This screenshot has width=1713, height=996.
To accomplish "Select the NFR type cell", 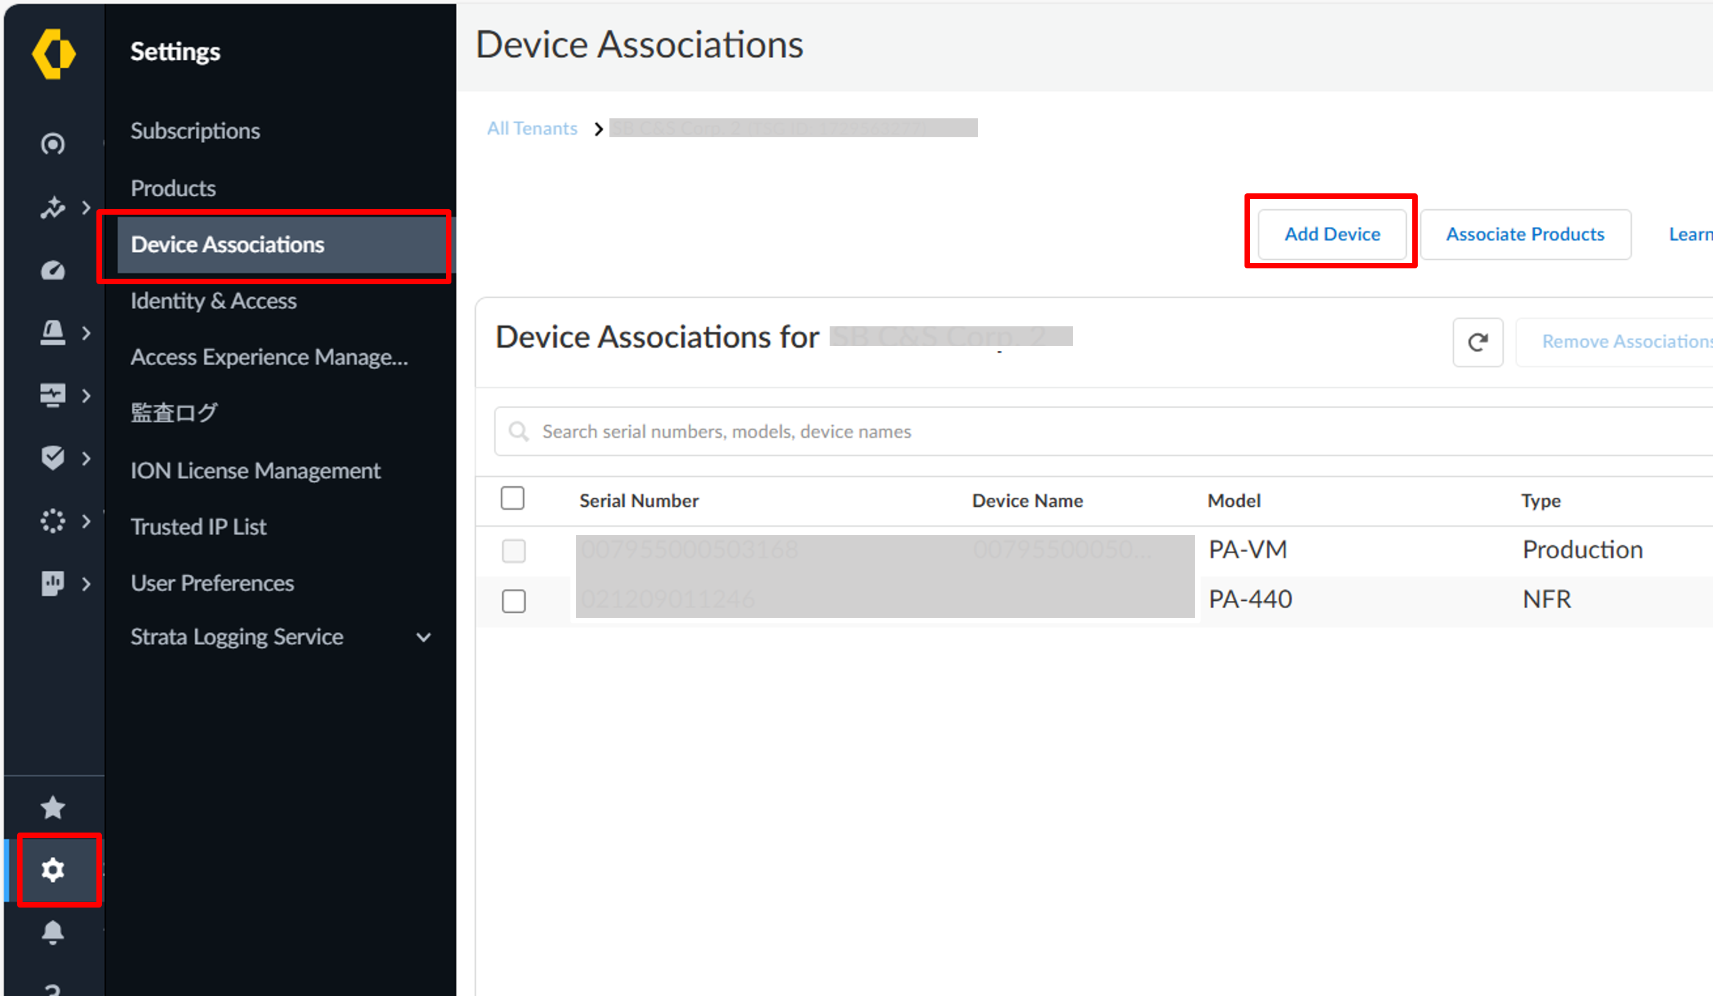I will coord(1547,599).
